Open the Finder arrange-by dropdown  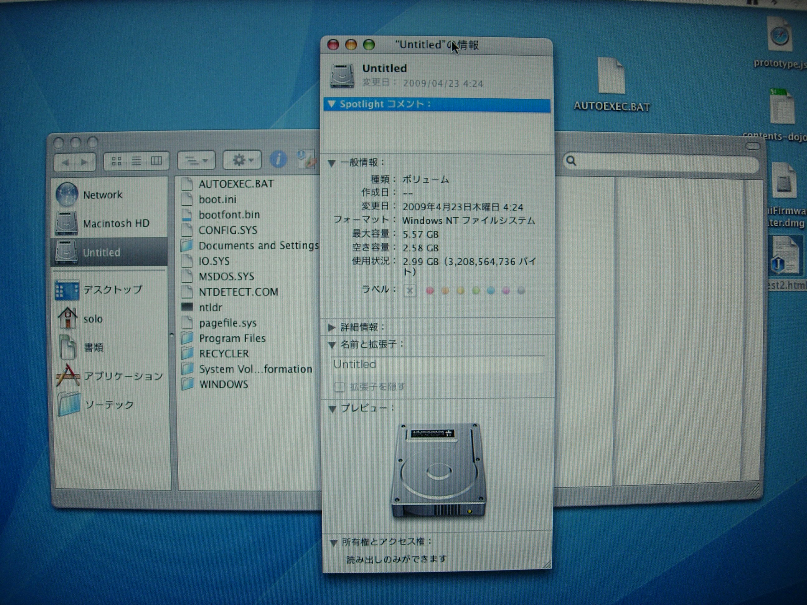196,161
